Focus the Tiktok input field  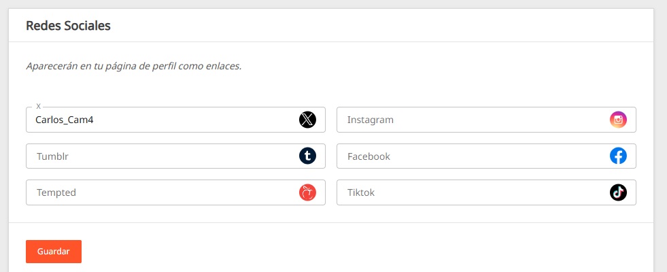tap(486, 192)
